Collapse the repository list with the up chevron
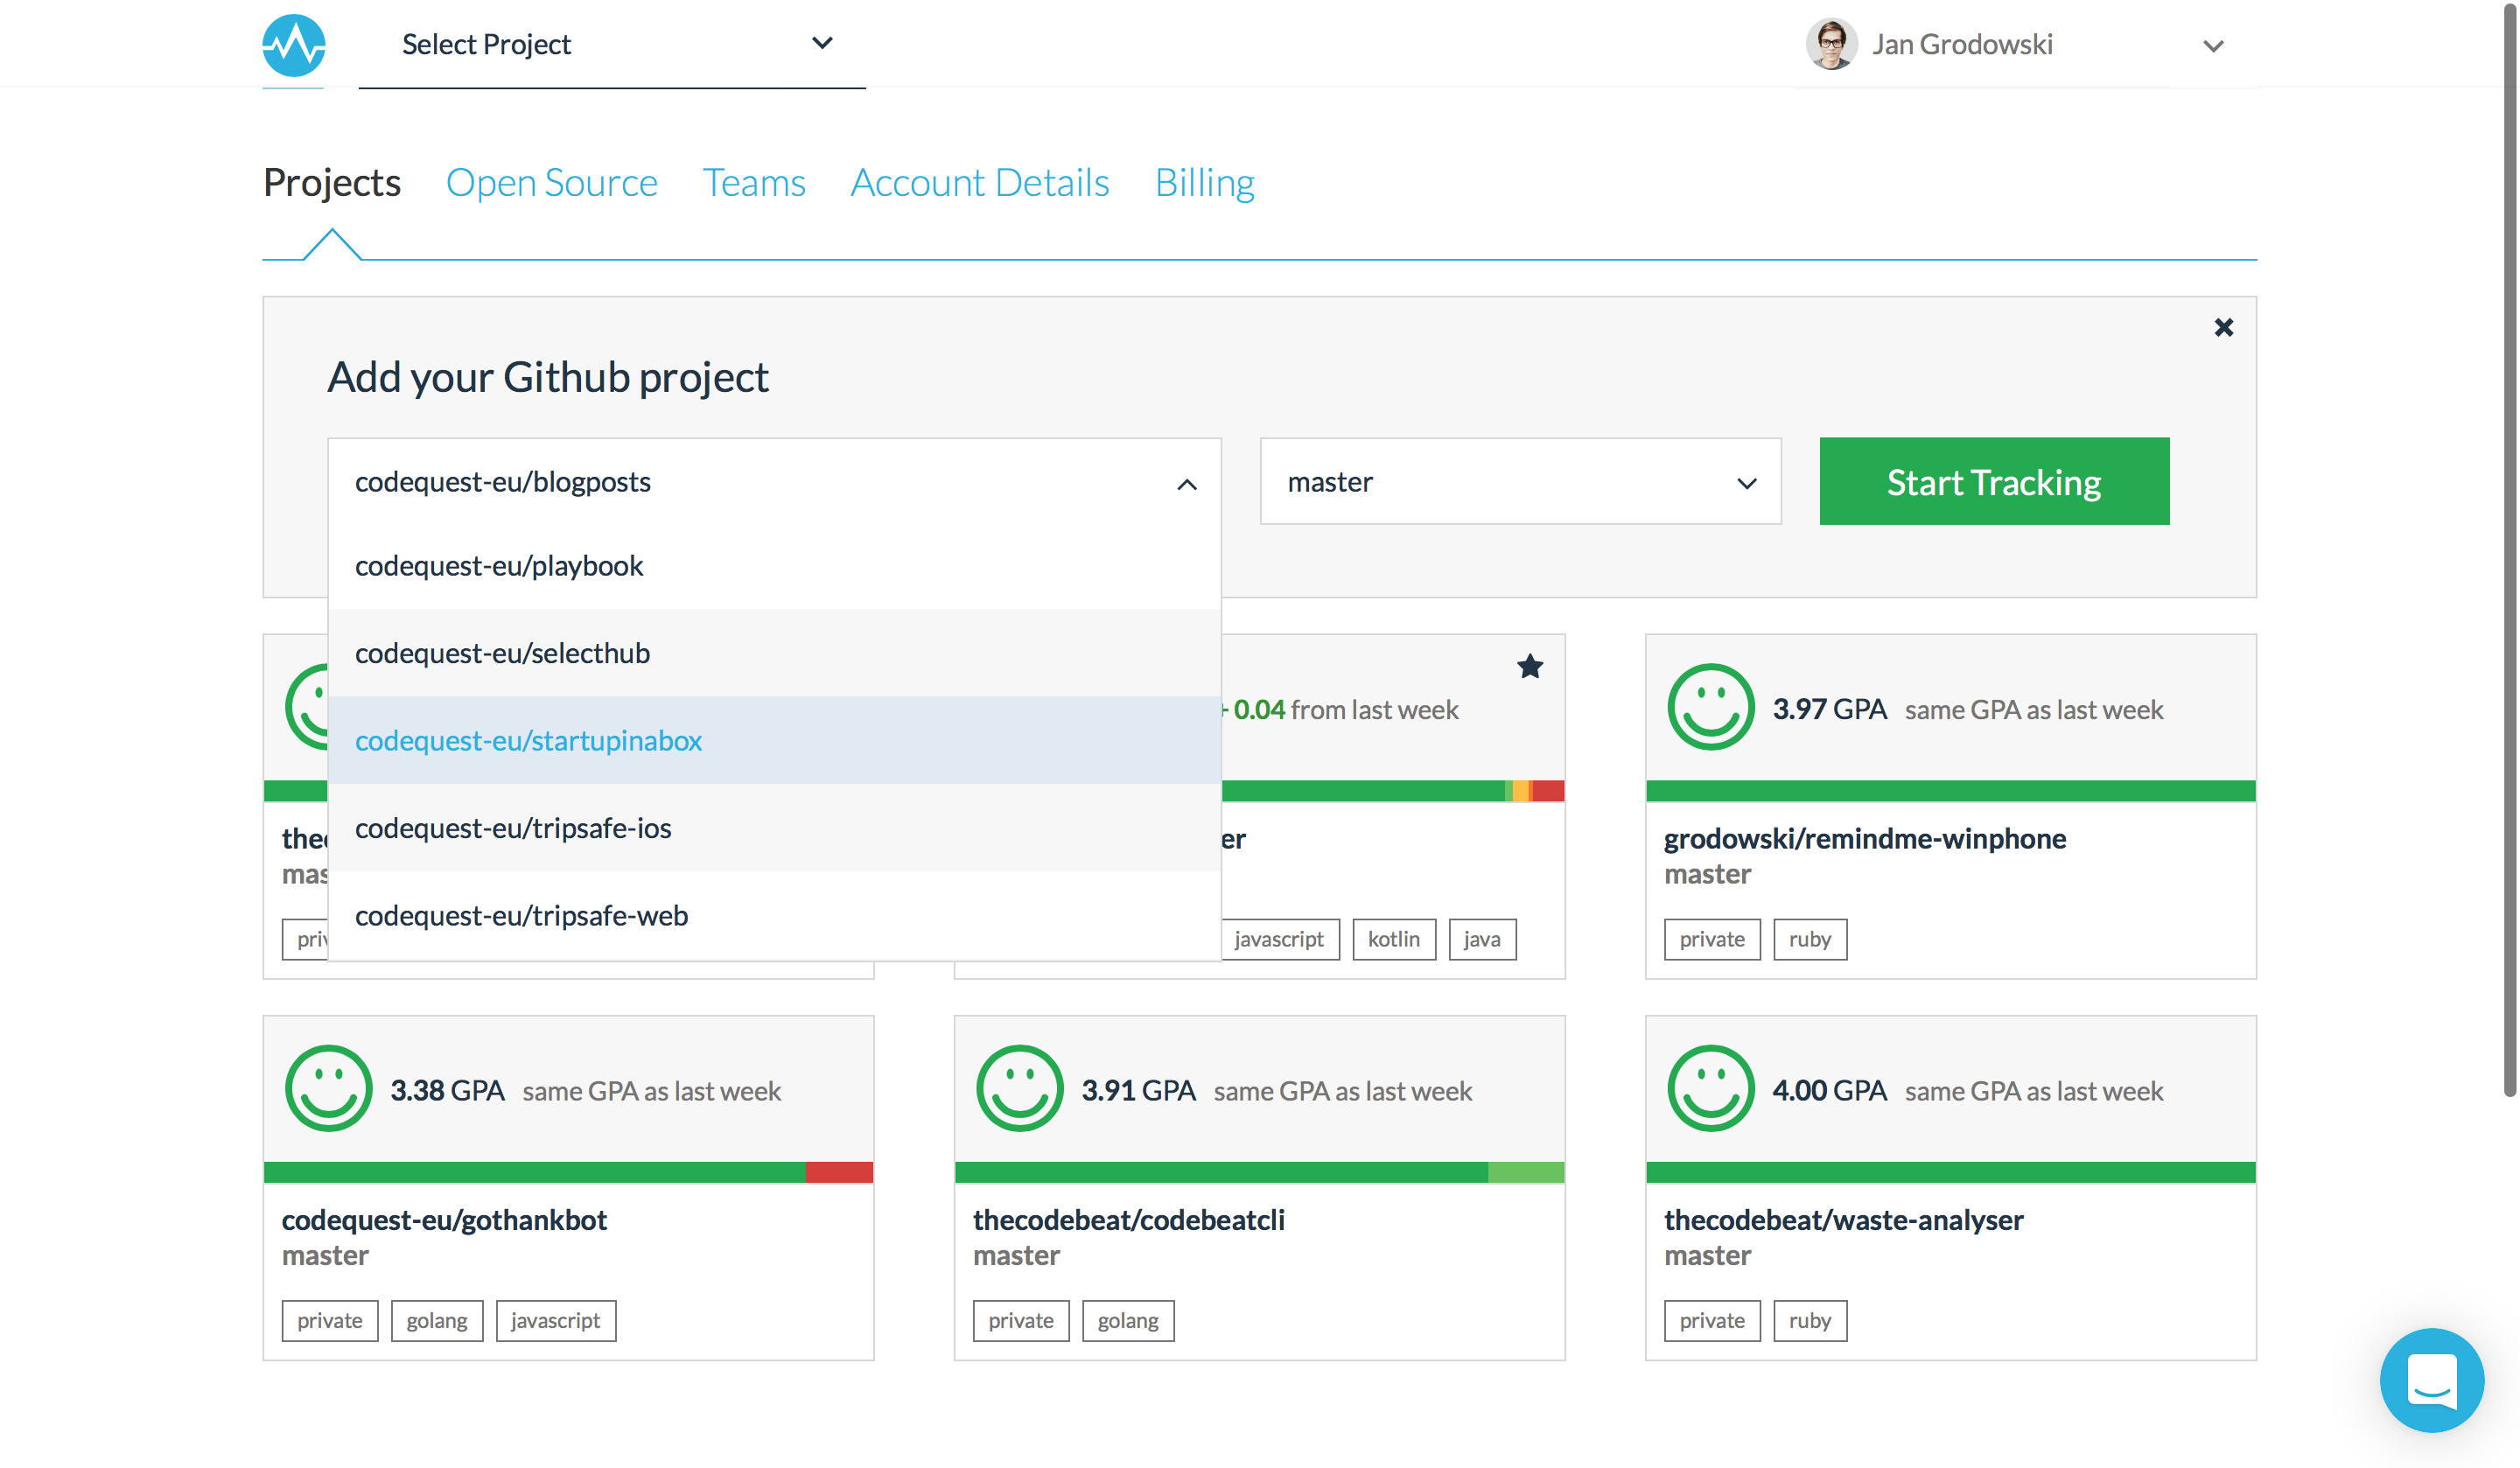 [1186, 484]
